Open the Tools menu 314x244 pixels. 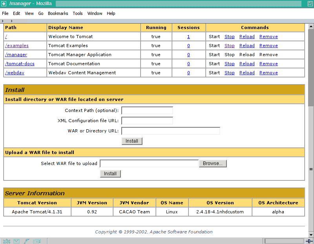tap(77, 13)
